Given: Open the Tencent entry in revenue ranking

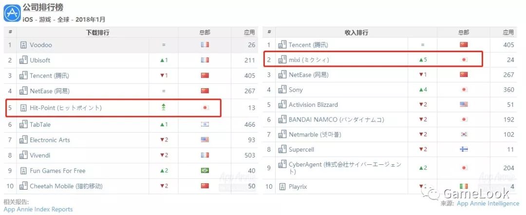Looking at the screenshot, I should click(x=308, y=45).
